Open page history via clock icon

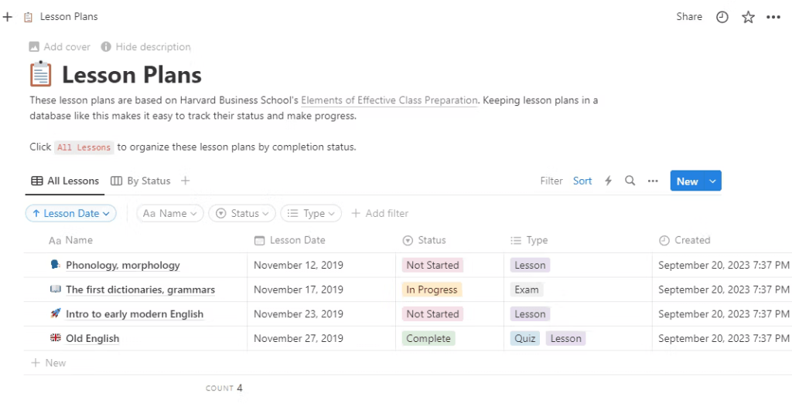[x=722, y=17]
